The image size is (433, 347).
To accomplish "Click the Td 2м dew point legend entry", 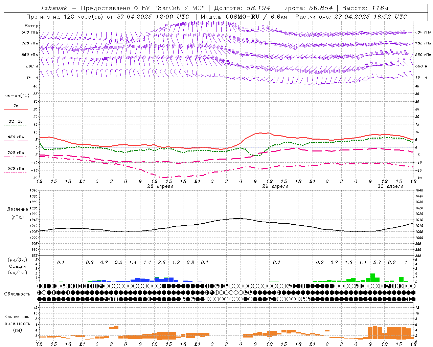I will tap(16, 121).
